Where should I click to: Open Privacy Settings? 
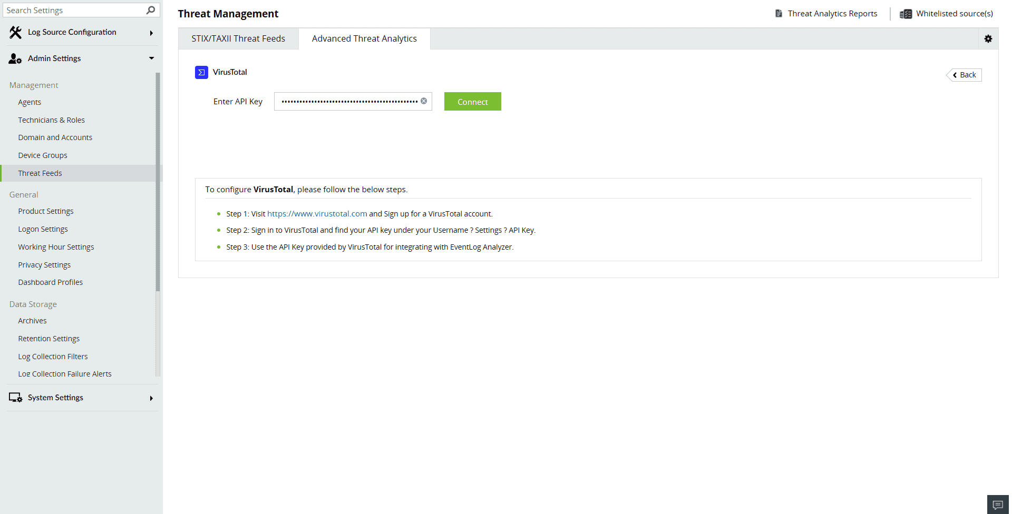coord(44,265)
